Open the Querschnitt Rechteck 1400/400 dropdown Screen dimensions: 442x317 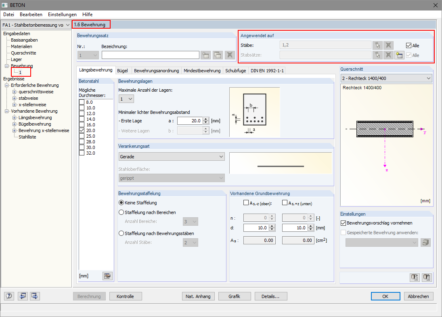coord(386,78)
